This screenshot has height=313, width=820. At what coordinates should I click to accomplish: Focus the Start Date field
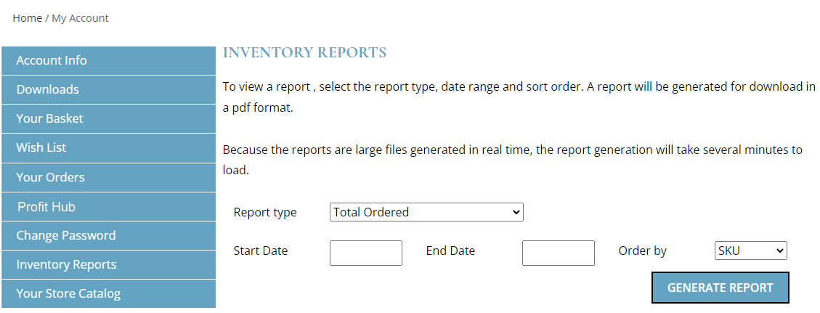(365, 253)
